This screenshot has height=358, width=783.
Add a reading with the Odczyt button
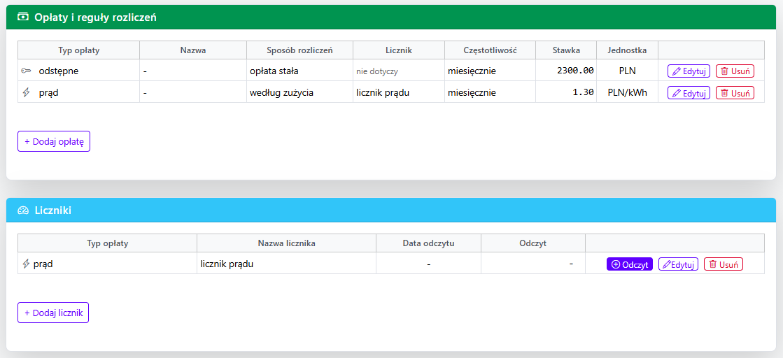coord(629,264)
